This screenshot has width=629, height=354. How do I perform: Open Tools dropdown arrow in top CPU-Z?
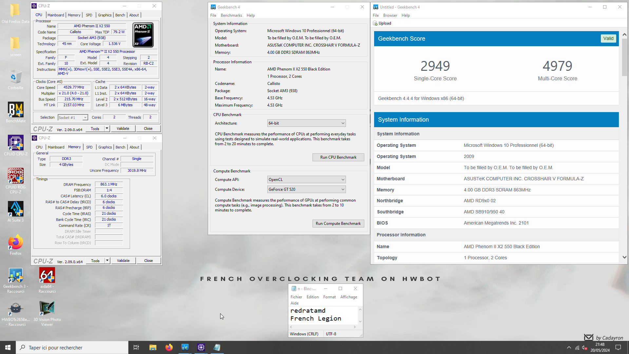point(107,128)
